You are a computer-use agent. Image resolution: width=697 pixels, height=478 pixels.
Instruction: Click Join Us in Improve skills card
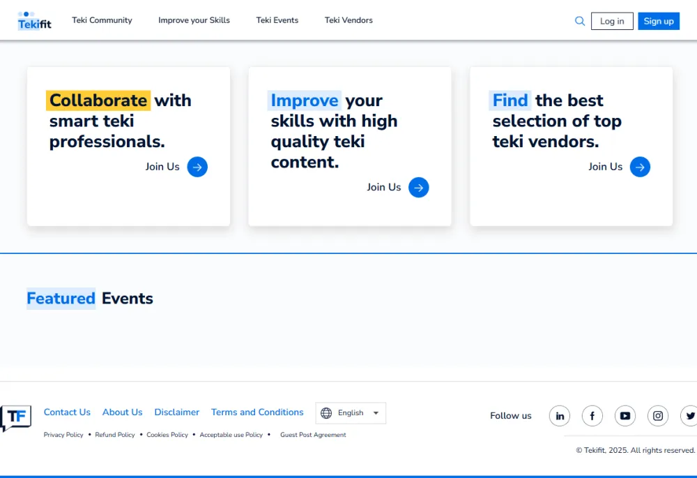pyautogui.click(x=383, y=188)
